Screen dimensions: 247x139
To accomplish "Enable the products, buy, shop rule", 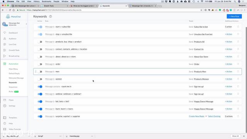I will (x=40, y=42).
